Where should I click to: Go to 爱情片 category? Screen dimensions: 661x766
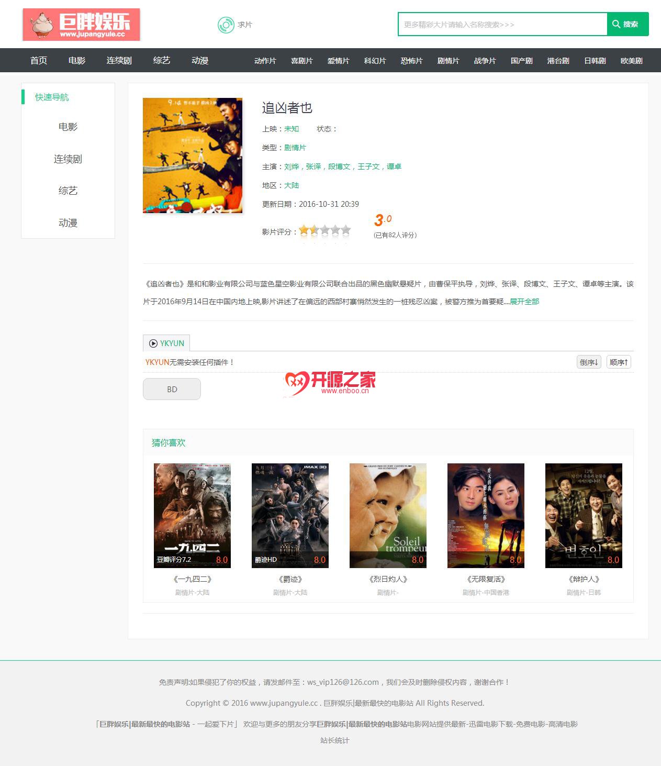339,61
